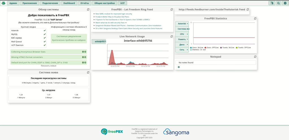The height and width of the screenshot is (140, 289).
Task: Click the Sangoma footer logo
Action: coord(176,132)
